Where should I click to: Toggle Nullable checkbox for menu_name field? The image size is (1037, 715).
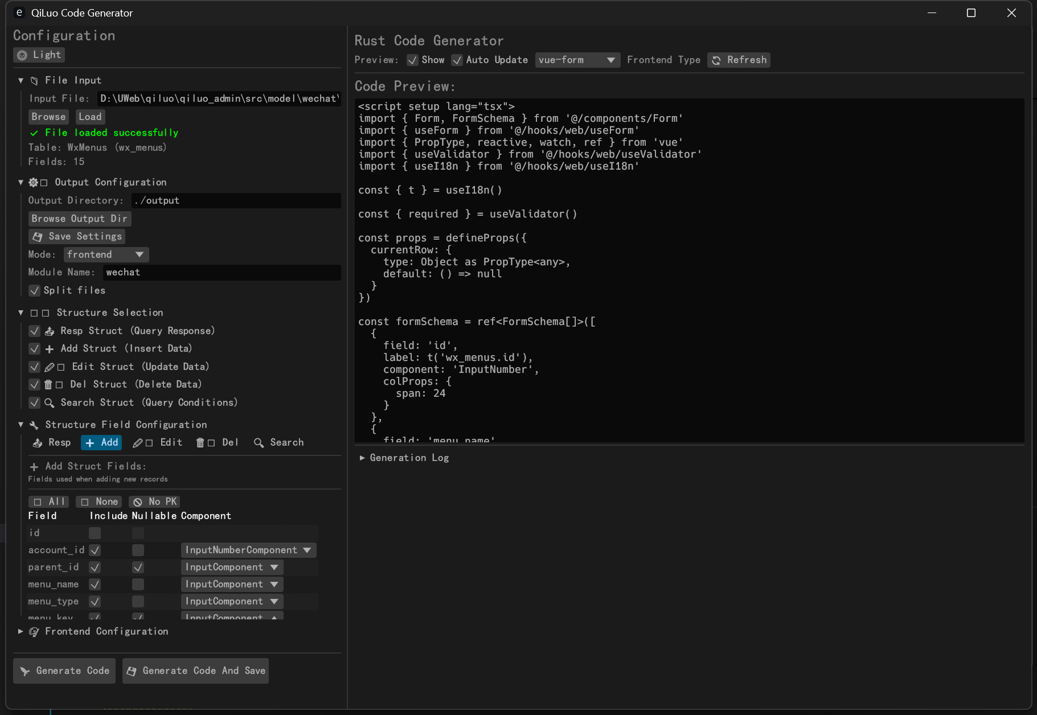(138, 585)
